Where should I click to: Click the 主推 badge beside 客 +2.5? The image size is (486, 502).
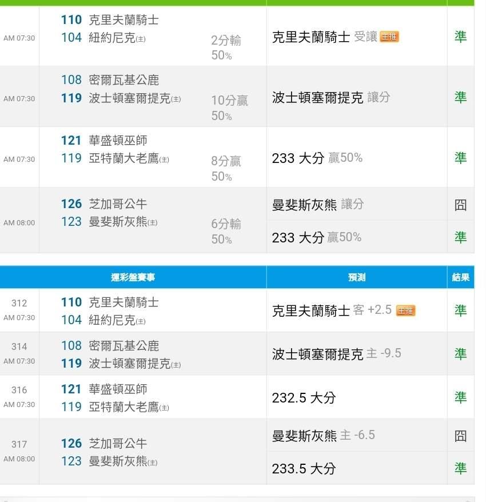405,310
